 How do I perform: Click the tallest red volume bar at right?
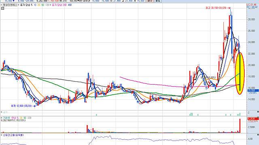coord(240,126)
